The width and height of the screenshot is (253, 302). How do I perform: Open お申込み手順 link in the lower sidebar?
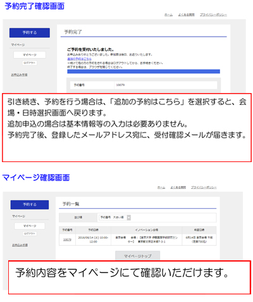click(x=20, y=245)
